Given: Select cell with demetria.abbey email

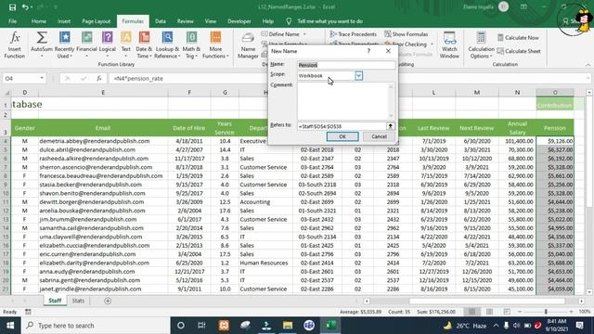Looking at the screenshot, I should coord(103,141).
